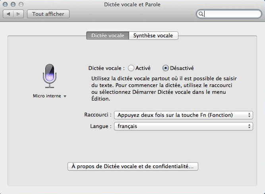Click the search magnifier icon
Image resolution: width=265 pixels, height=194 pixels.
click(201, 14)
